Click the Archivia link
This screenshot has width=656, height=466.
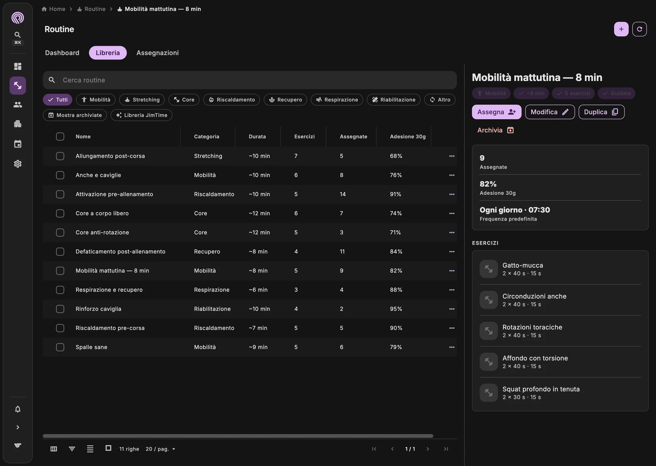click(496, 130)
